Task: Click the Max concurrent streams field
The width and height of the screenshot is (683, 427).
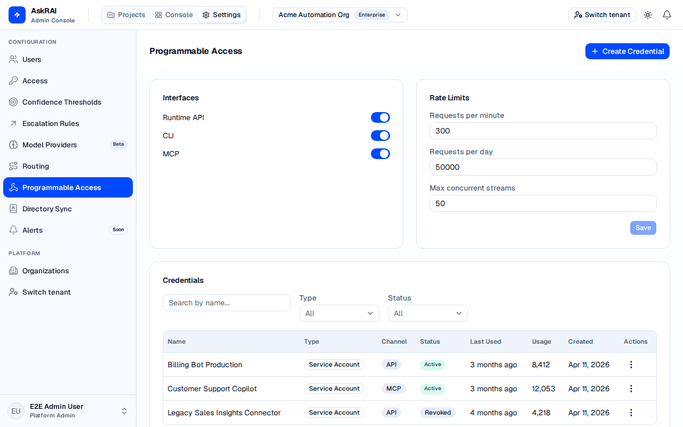Action: (543, 203)
